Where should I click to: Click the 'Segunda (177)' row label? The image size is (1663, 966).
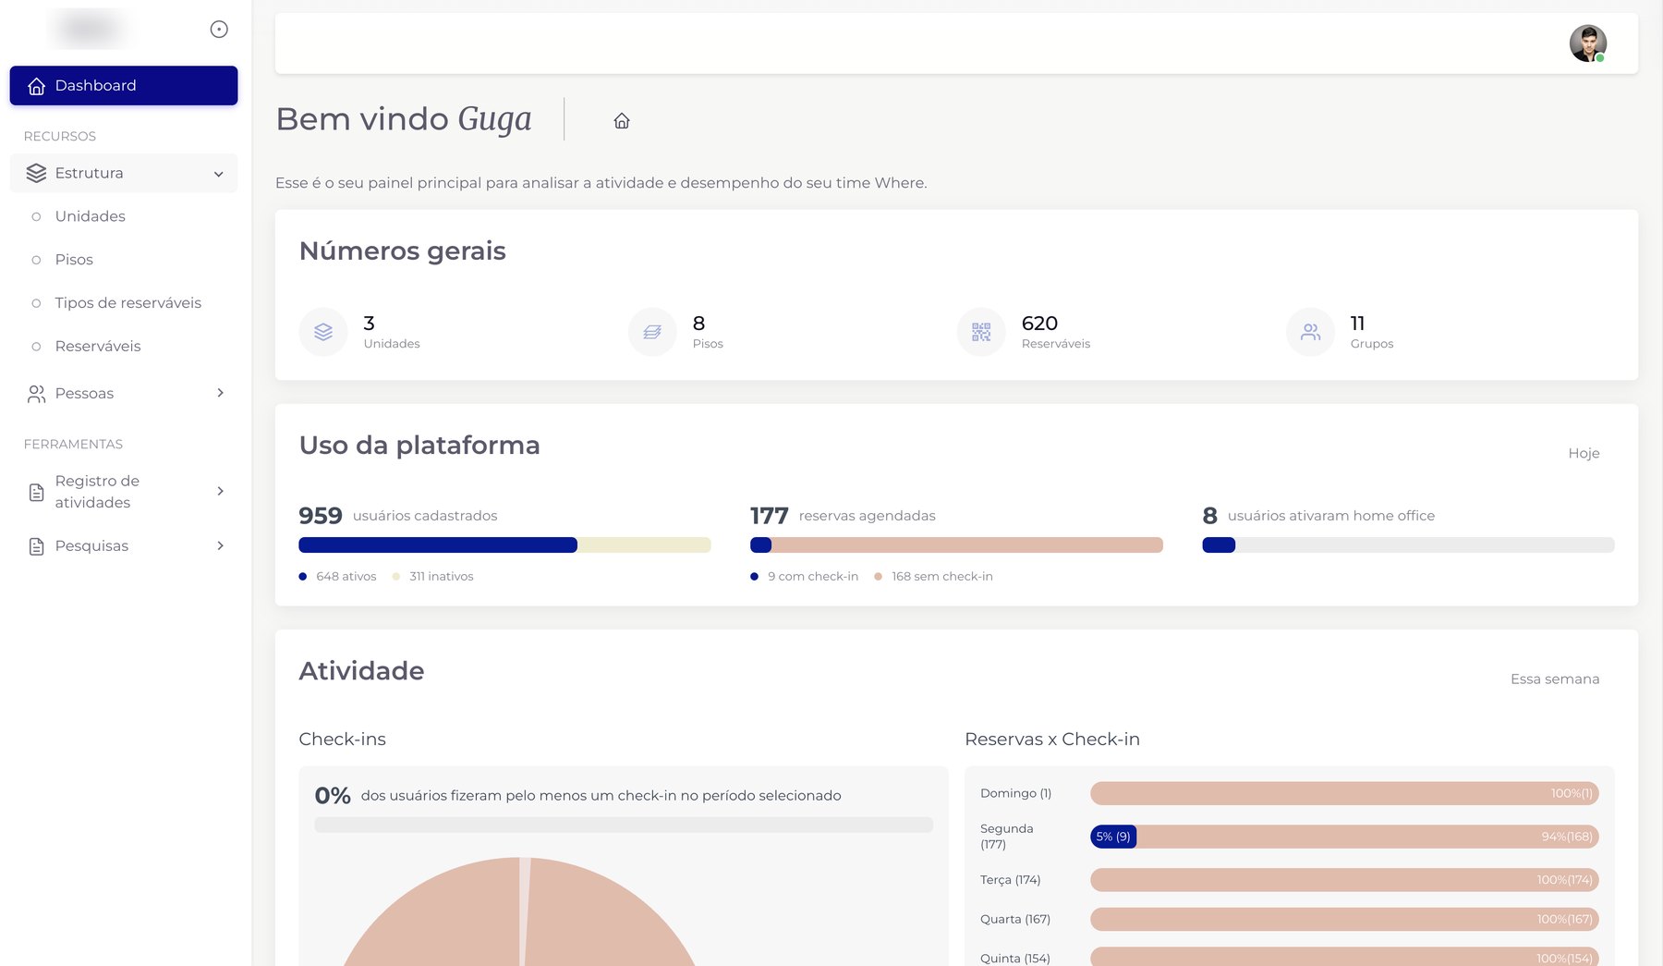1007,837
